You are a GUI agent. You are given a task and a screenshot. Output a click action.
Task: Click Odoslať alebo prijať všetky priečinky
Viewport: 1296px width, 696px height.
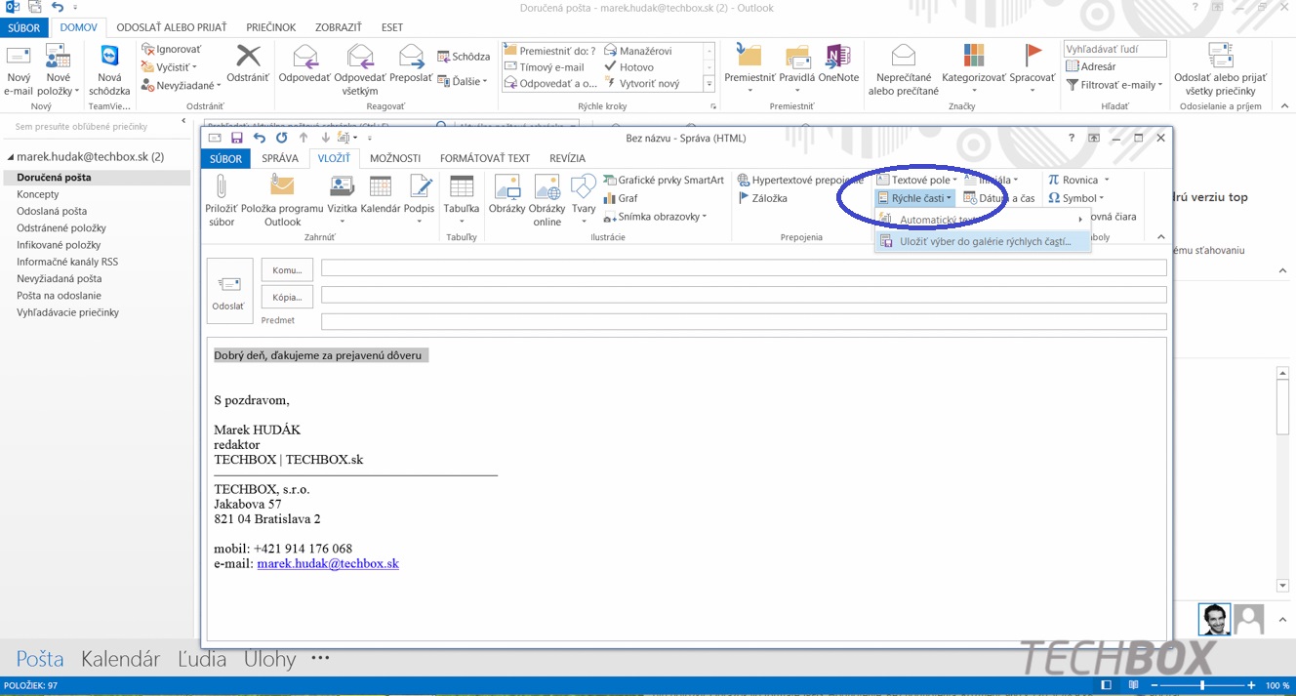pyautogui.click(x=1220, y=70)
